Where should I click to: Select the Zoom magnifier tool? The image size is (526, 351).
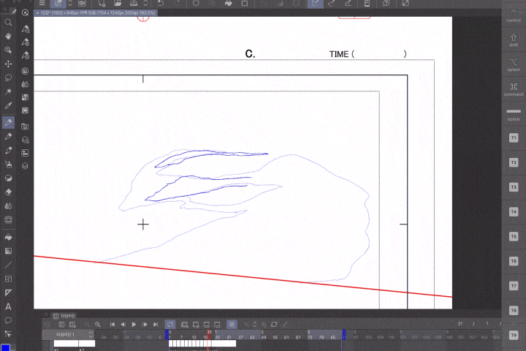click(8, 23)
